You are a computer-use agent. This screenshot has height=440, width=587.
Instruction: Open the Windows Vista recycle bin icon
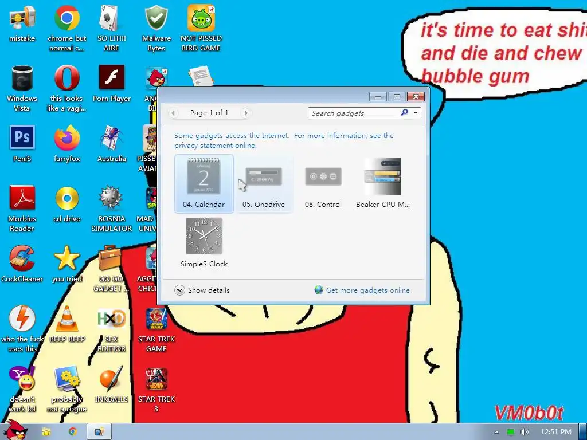(x=22, y=89)
